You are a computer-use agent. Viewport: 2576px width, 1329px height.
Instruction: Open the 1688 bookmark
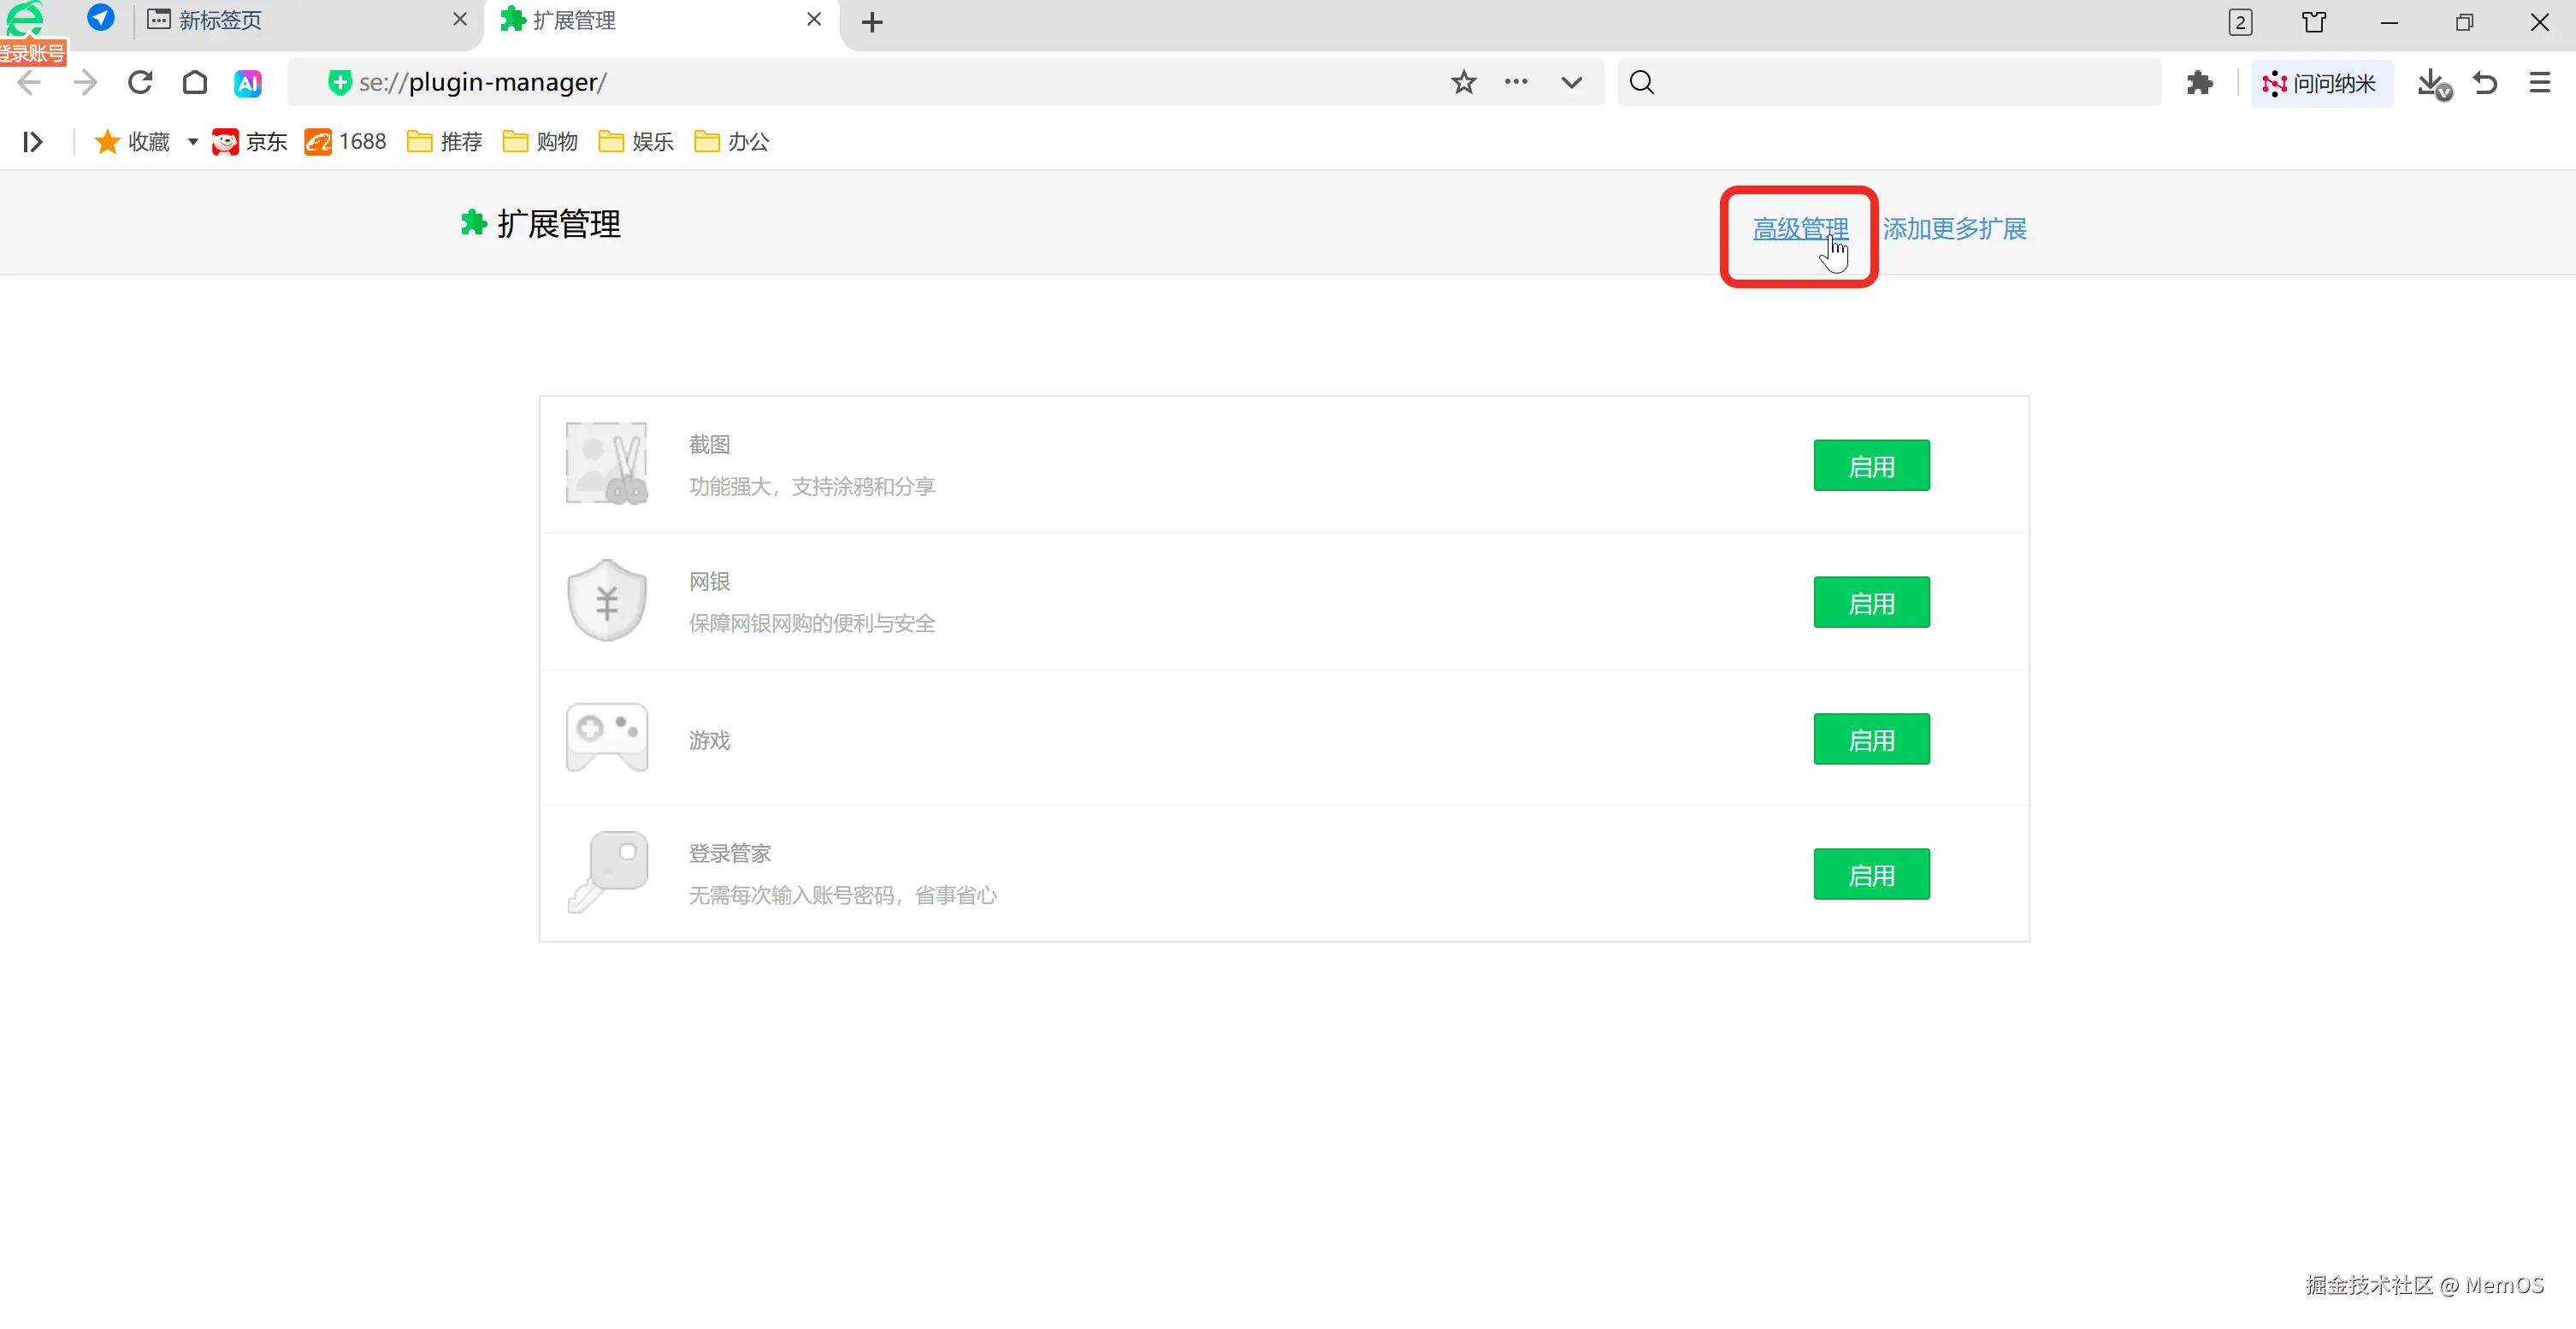pos(346,142)
